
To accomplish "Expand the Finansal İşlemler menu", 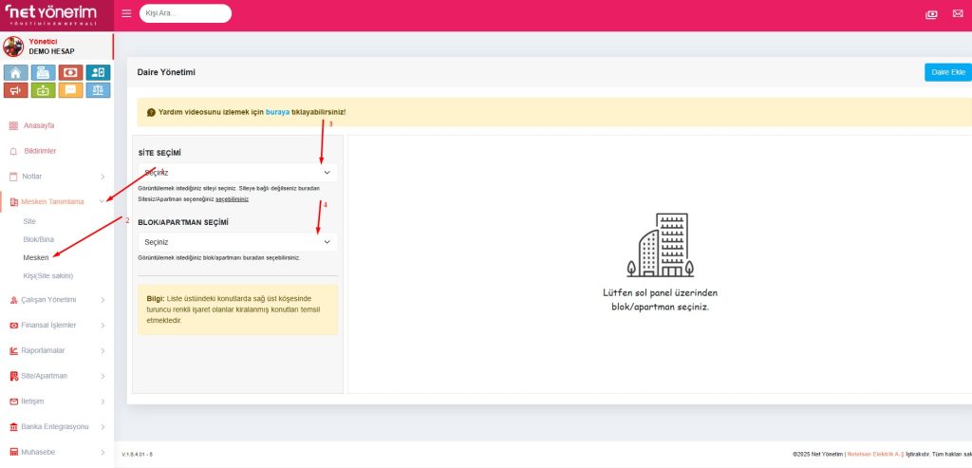I will point(57,325).
